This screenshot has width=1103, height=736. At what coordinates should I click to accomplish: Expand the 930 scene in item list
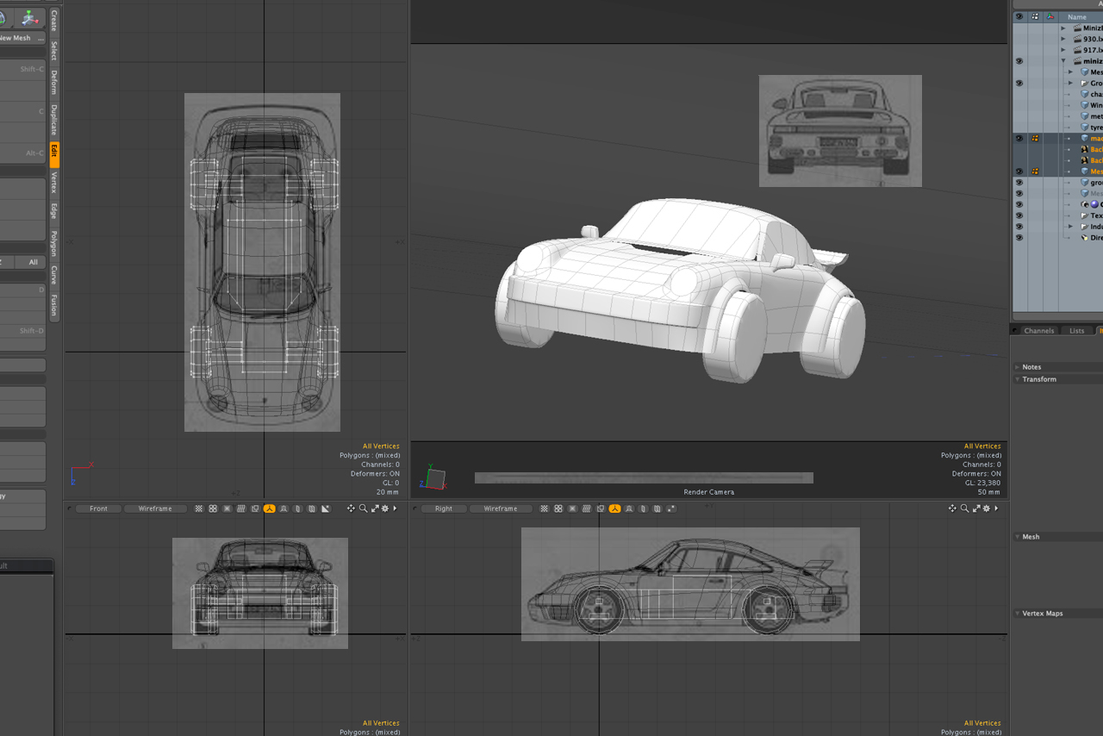click(1063, 40)
